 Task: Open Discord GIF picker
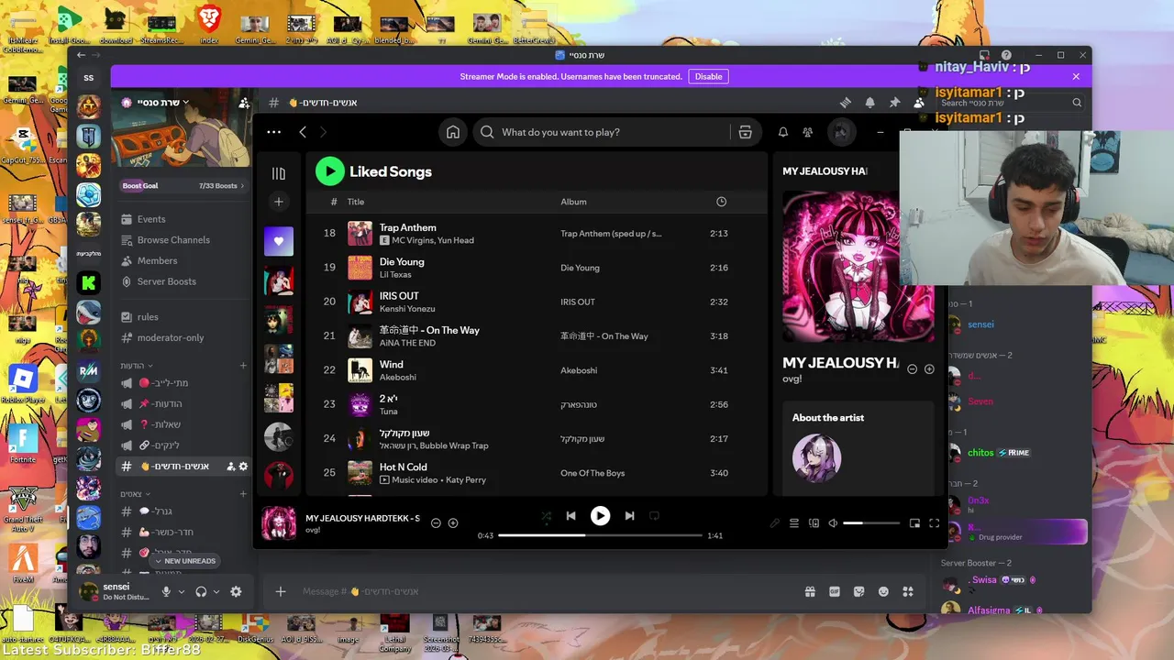pyautogui.click(x=835, y=591)
